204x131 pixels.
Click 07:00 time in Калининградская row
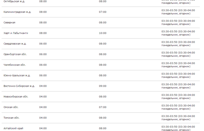(x=103, y=12)
